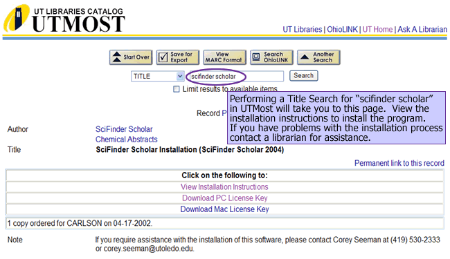
Task: Click the Start Over button
Action: point(131,57)
